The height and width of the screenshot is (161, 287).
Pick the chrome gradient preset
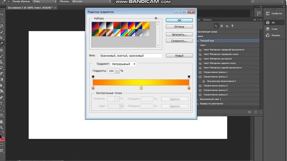[117, 33]
